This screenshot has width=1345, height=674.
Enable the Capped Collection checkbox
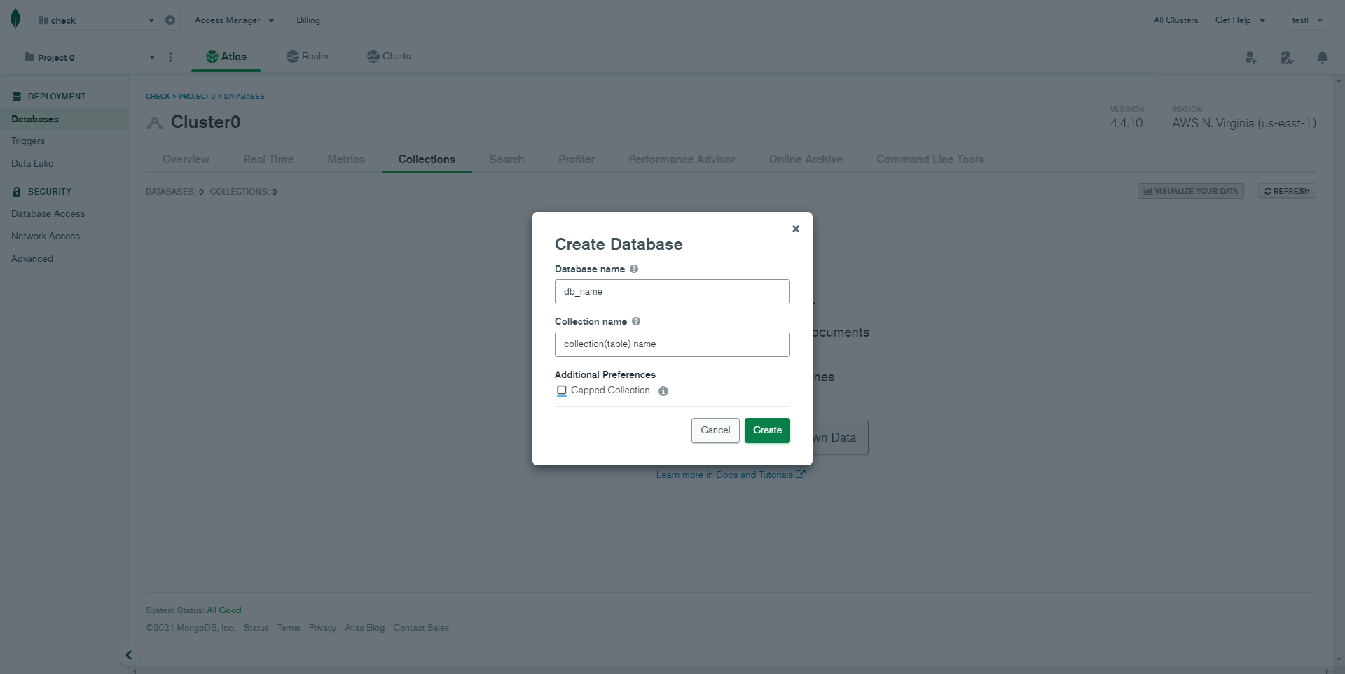tap(562, 391)
